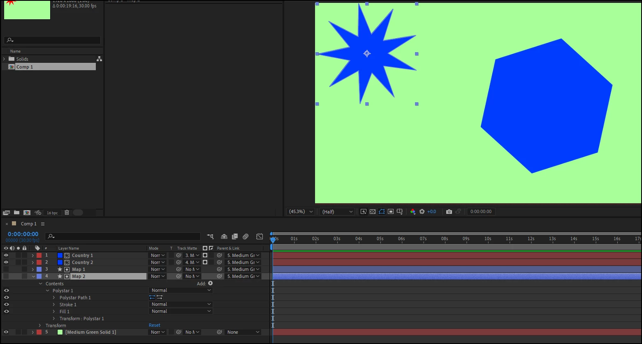Hide Stroke 1 of Polystar 1
This screenshot has height=344, width=642.
coord(6,304)
